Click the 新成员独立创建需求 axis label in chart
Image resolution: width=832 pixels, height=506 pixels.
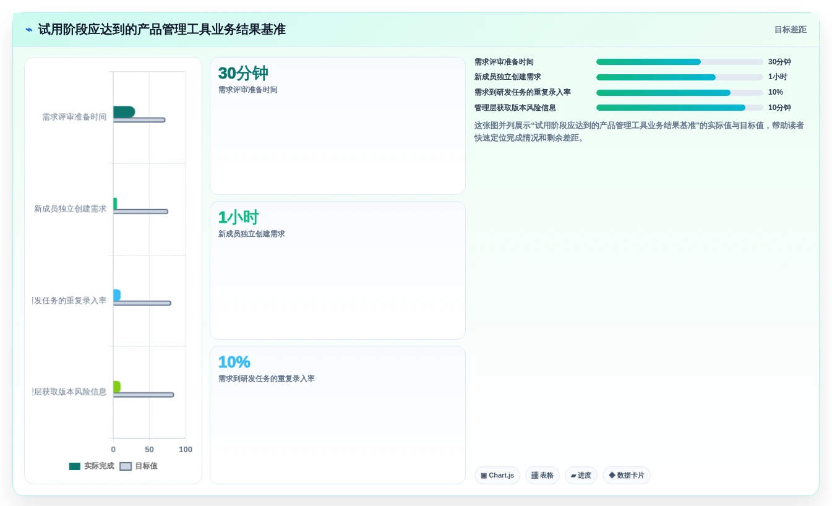(71, 208)
